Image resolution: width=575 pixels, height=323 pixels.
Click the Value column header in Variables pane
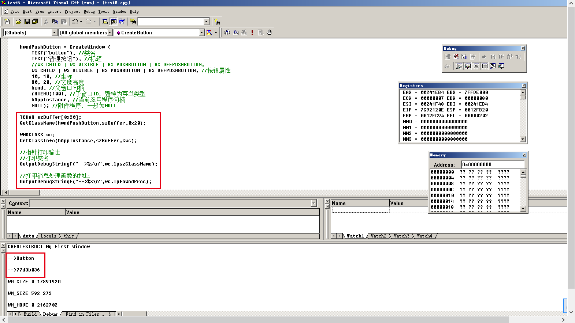[192, 212]
